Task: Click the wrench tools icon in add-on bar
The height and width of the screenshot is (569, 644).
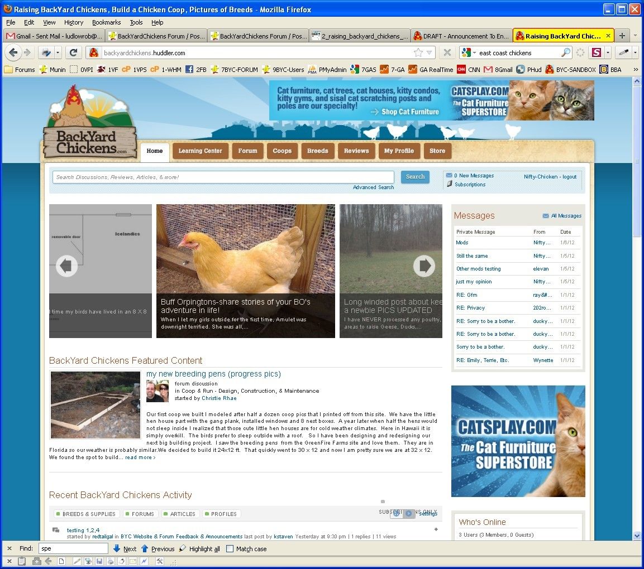Action: [x=159, y=562]
